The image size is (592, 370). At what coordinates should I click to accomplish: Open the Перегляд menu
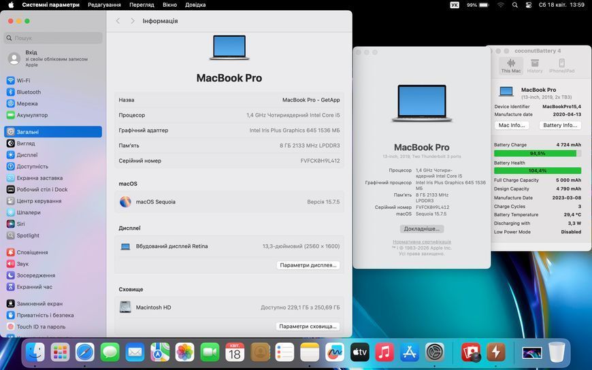[x=142, y=5]
